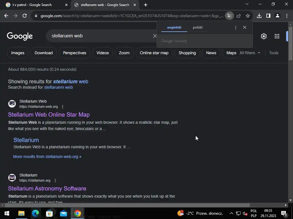Viewport: 293px width, 219px height.
Task: Click into the Google search field
Action: 101,36
